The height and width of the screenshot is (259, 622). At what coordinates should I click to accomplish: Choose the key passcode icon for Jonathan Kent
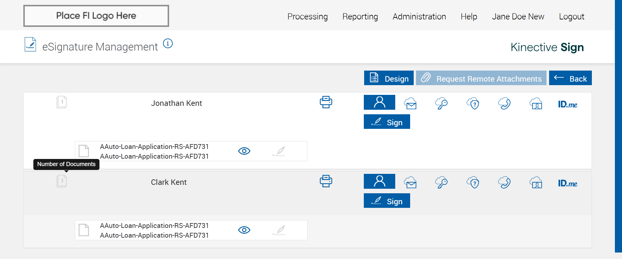coord(441,104)
